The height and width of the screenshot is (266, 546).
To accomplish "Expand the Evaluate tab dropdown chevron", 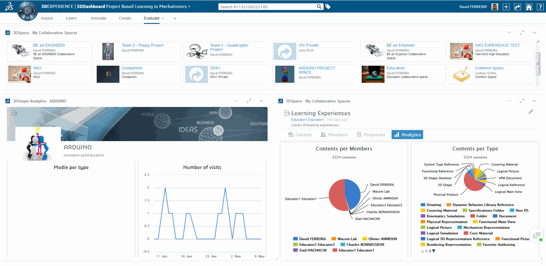I will coord(163,18).
